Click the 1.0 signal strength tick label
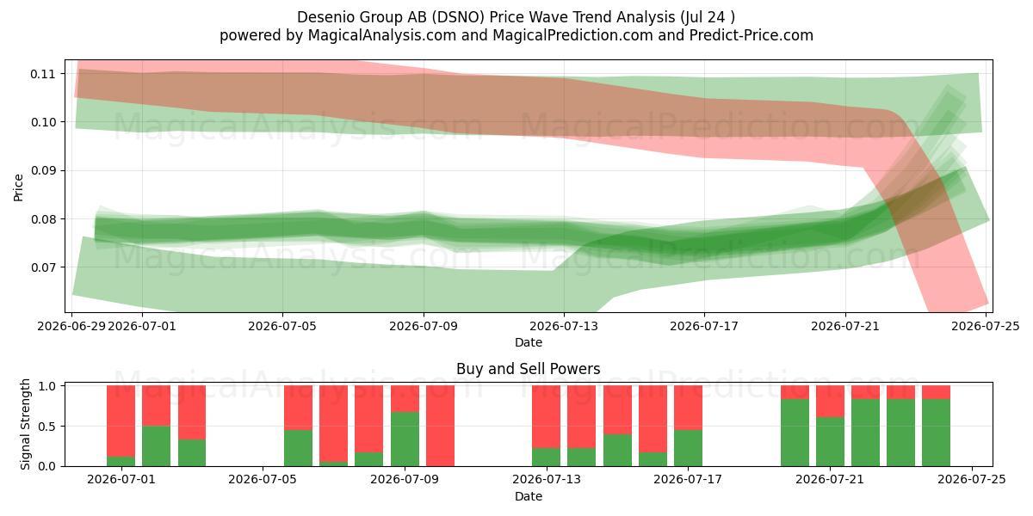This screenshot has height=516, width=1033. click(47, 386)
